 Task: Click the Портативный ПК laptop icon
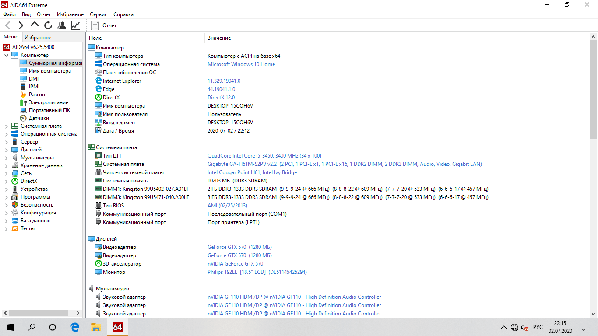(23, 110)
